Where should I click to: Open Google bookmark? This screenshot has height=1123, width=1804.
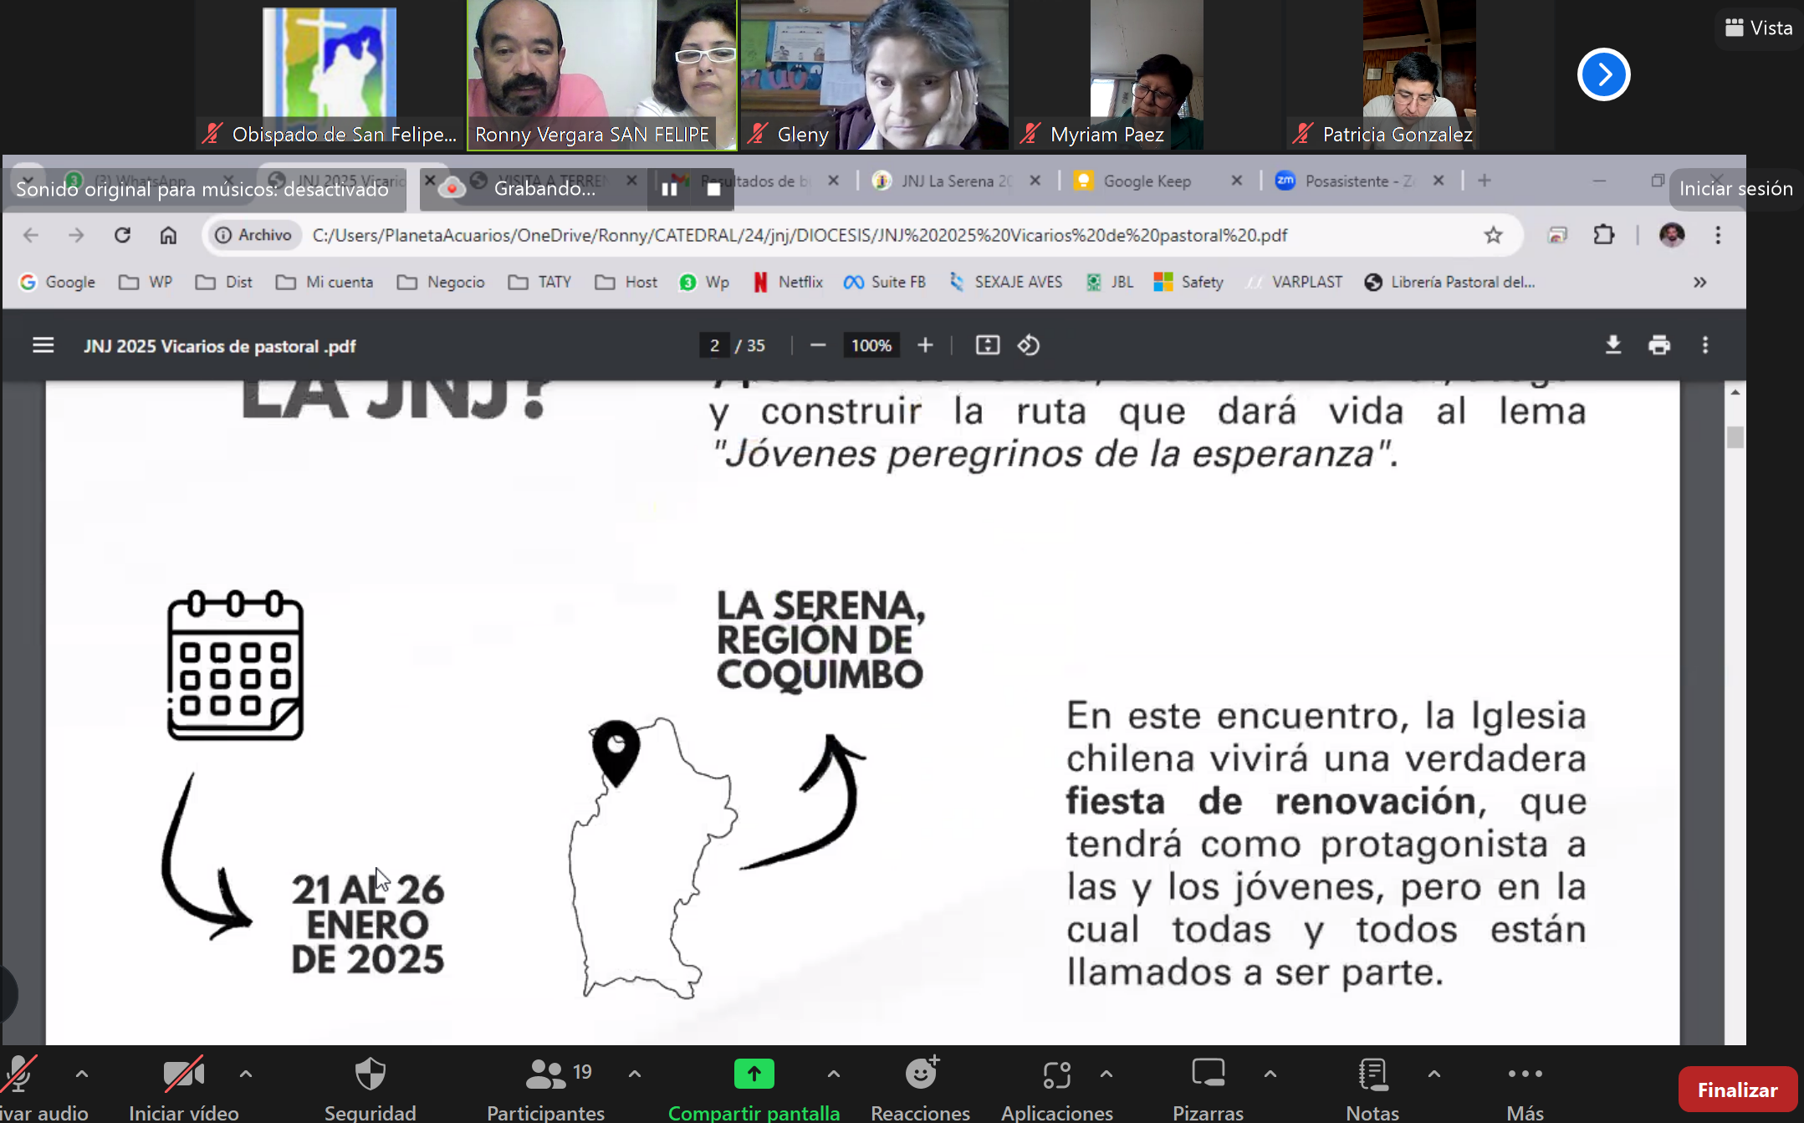pyautogui.click(x=58, y=282)
